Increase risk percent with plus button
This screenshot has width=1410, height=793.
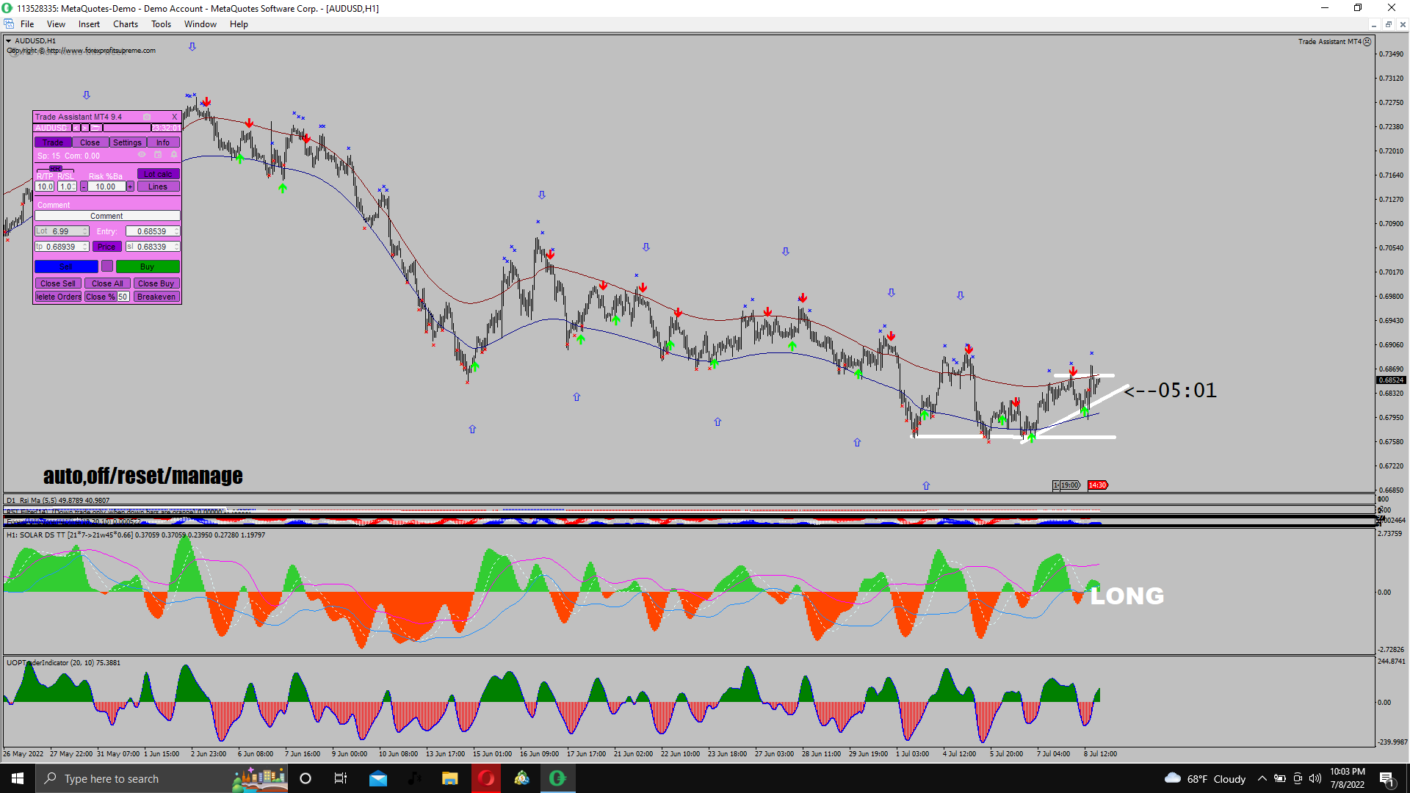[130, 187]
